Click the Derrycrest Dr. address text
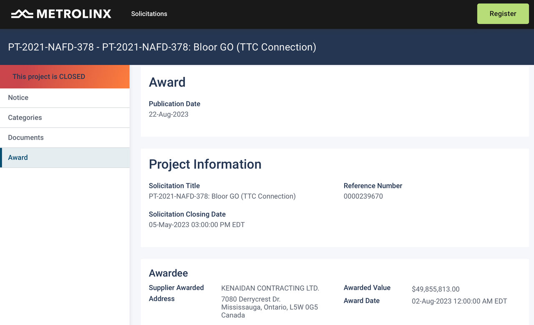The height and width of the screenshot is (325, 534). tap(251, 300)
